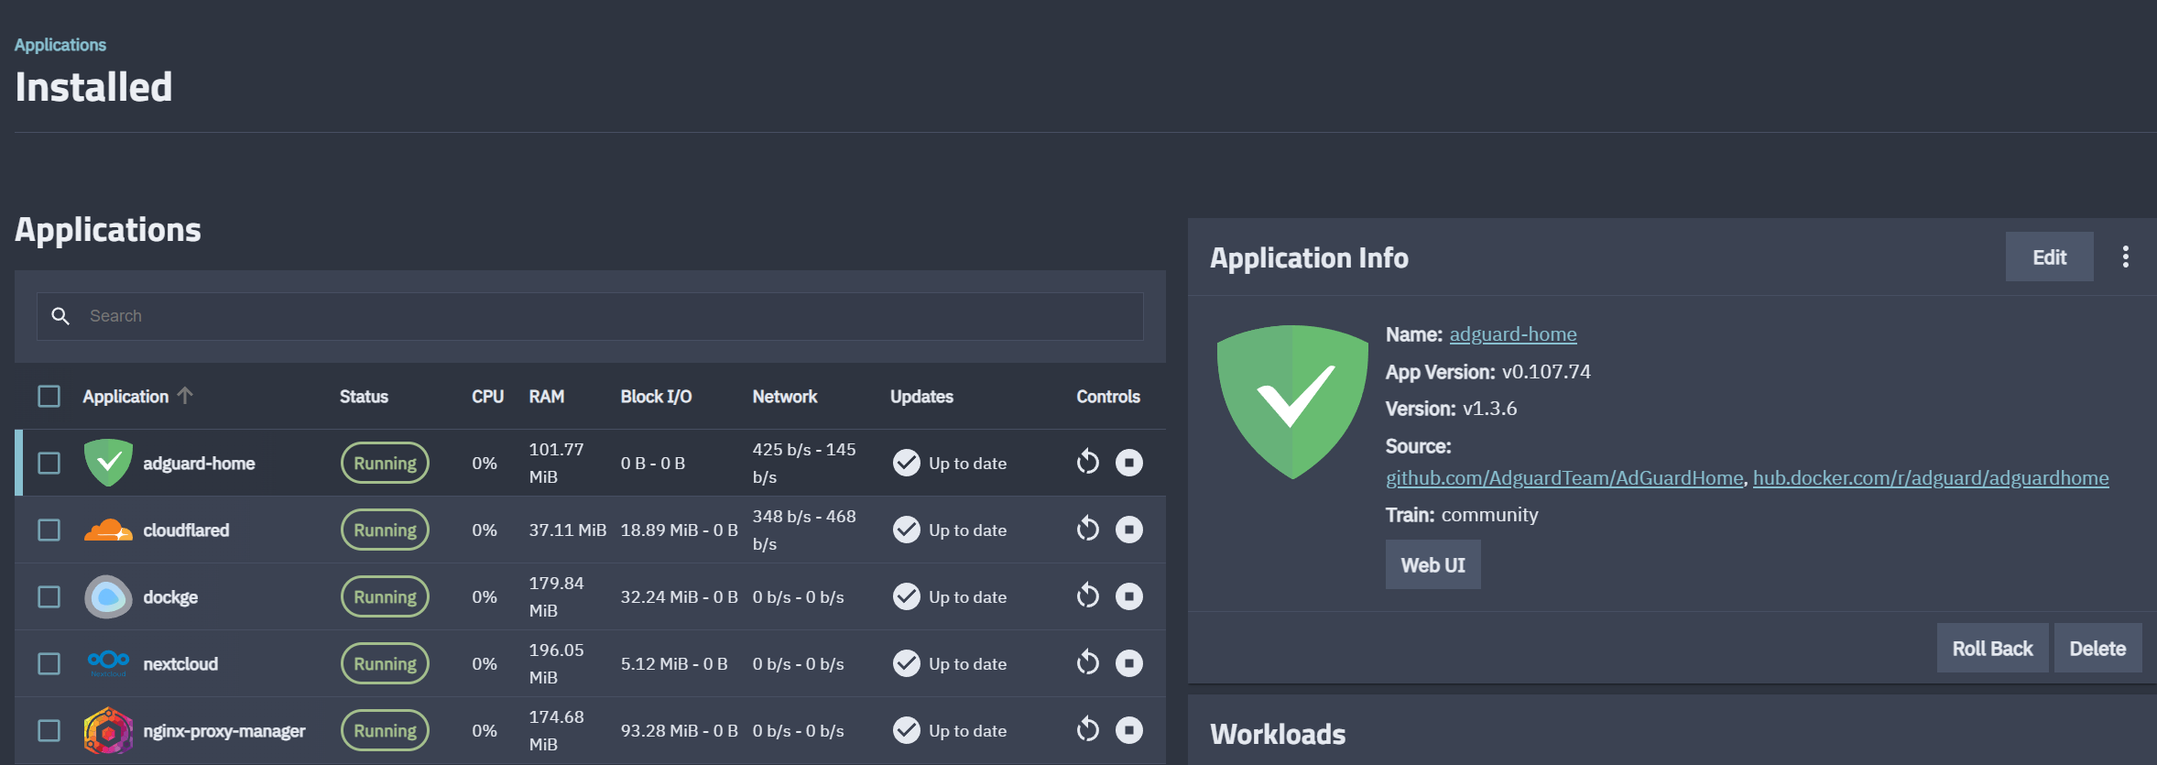Click the nextcloud logo icon
Viewport: 2157px width, 765px height.
108,661
